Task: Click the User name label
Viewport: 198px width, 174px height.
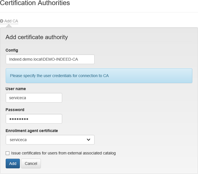Action: click(x=16, y=89)
